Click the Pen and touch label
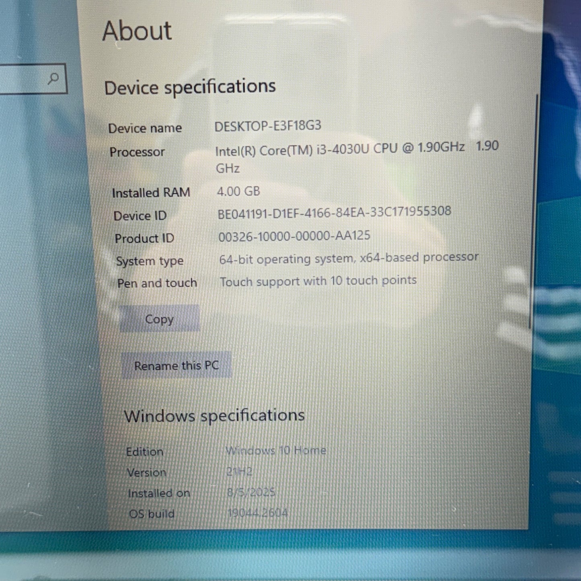 [157, 283]
